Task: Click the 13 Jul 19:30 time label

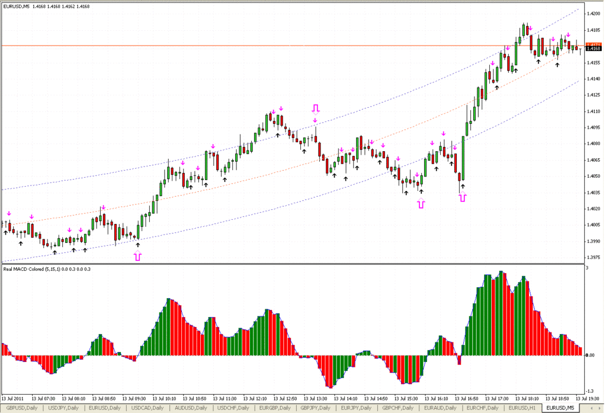Action: pyautogui.click(x=588, y=399)
